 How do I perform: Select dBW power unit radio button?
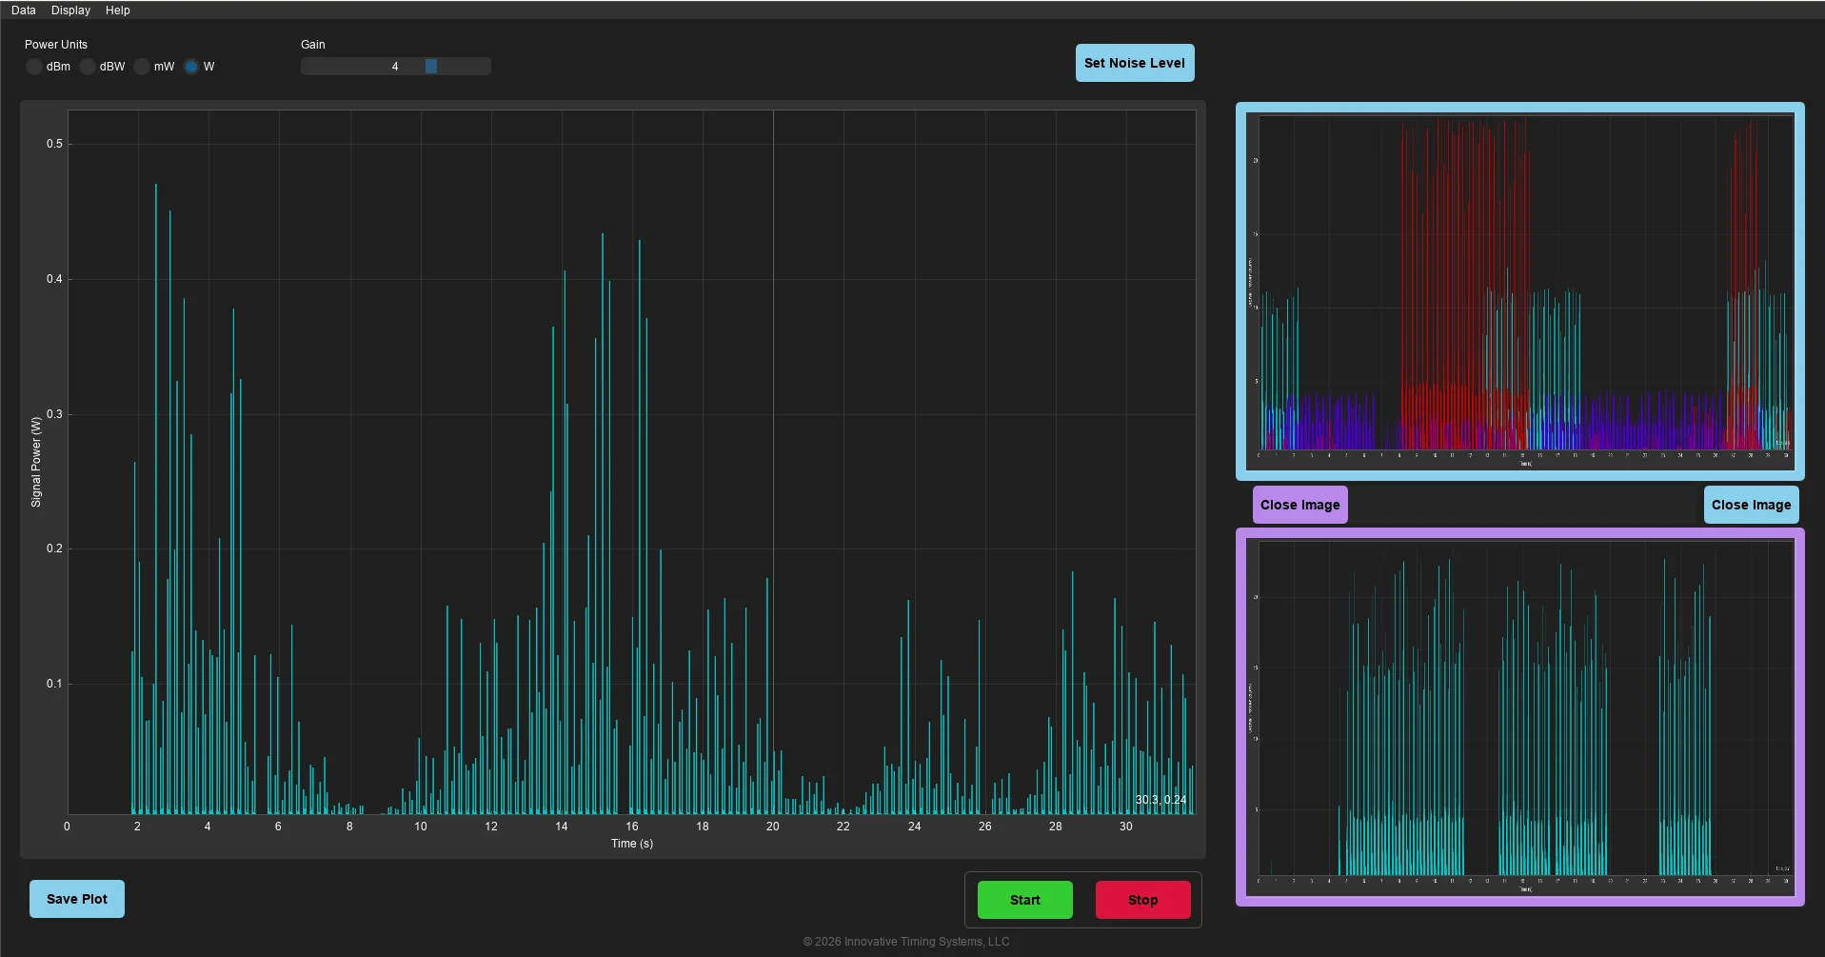[88, 67]
